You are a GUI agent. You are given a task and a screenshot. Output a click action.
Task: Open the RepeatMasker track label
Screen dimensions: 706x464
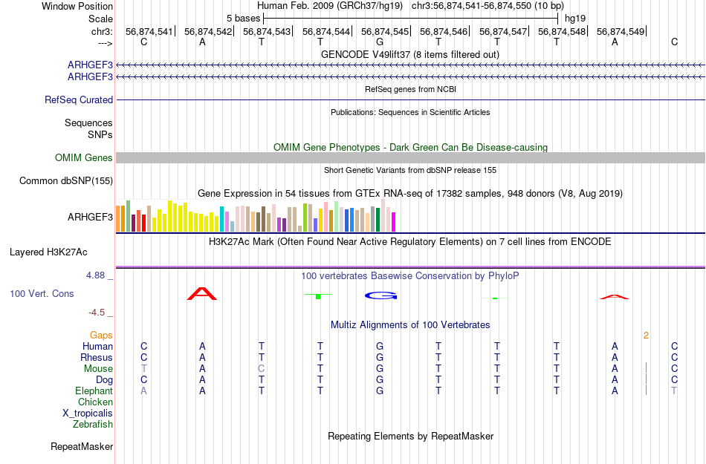pyautogui.click(x=82, y=446)
